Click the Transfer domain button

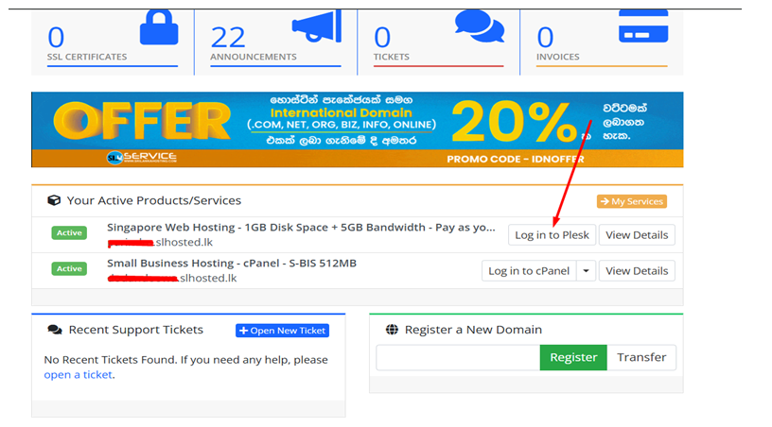(641, 357)
